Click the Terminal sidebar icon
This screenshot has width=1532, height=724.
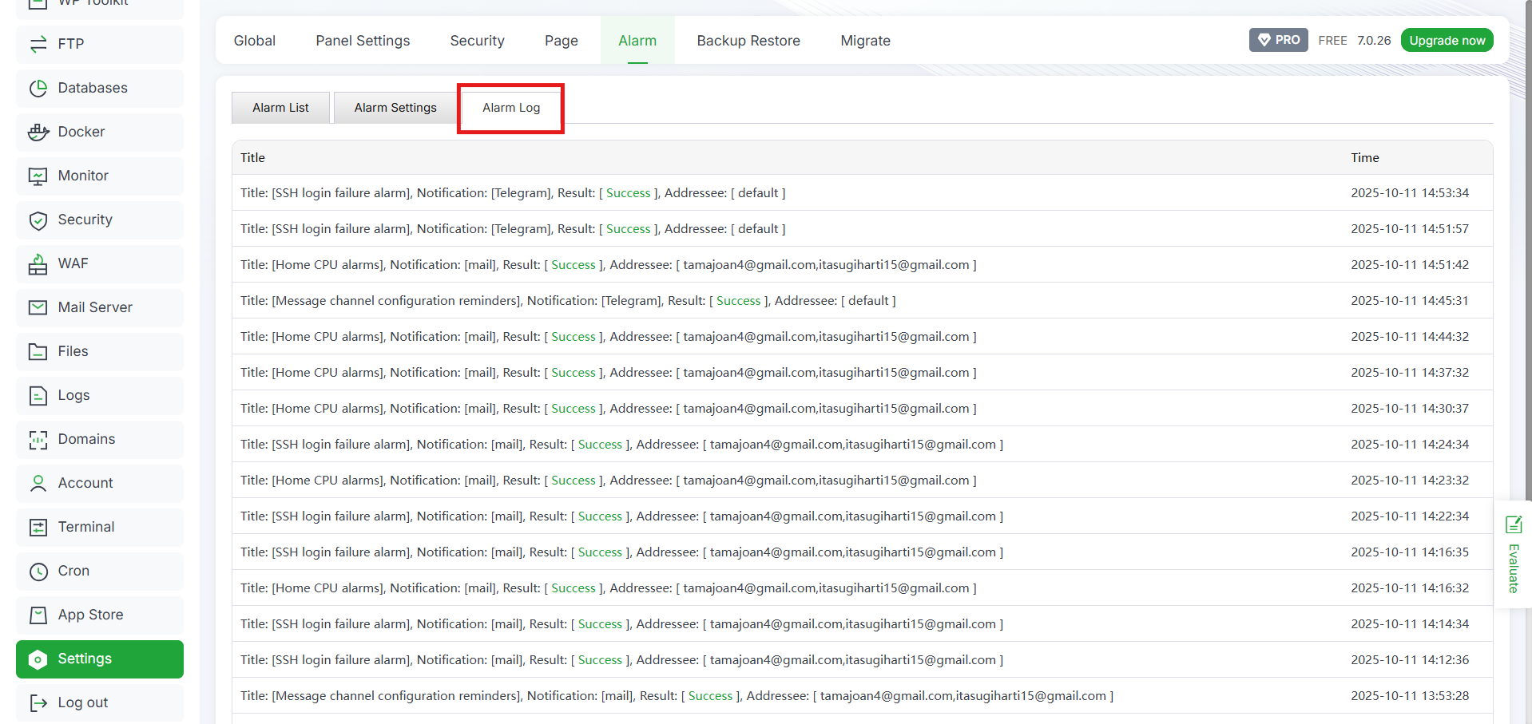[38, 527]
